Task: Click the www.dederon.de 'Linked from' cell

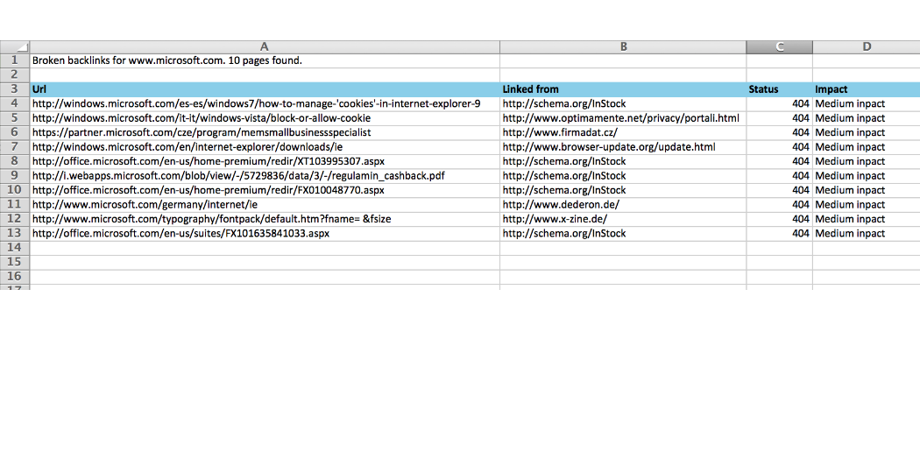Action: pyautogui.click(x=623, y=204)
